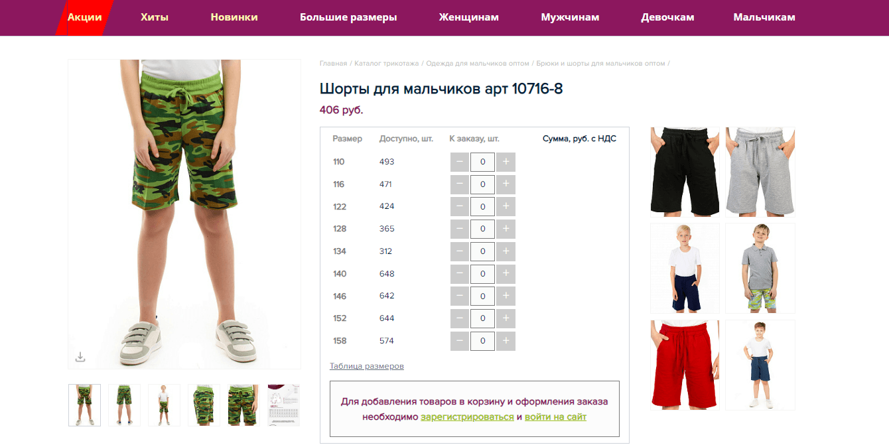The width and height of the screenshot is (889, 445).
Task: Open Большие размеры category
Action: coord(348,17)
